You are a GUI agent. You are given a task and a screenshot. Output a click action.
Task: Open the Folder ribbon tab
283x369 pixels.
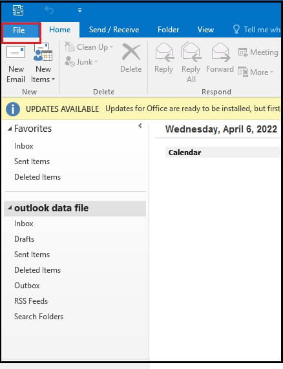168,30
